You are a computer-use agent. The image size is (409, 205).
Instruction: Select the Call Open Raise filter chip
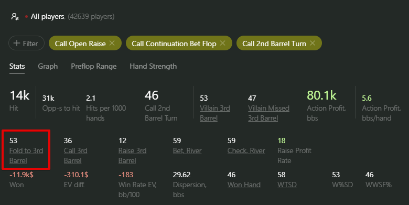tap(80, 44)
